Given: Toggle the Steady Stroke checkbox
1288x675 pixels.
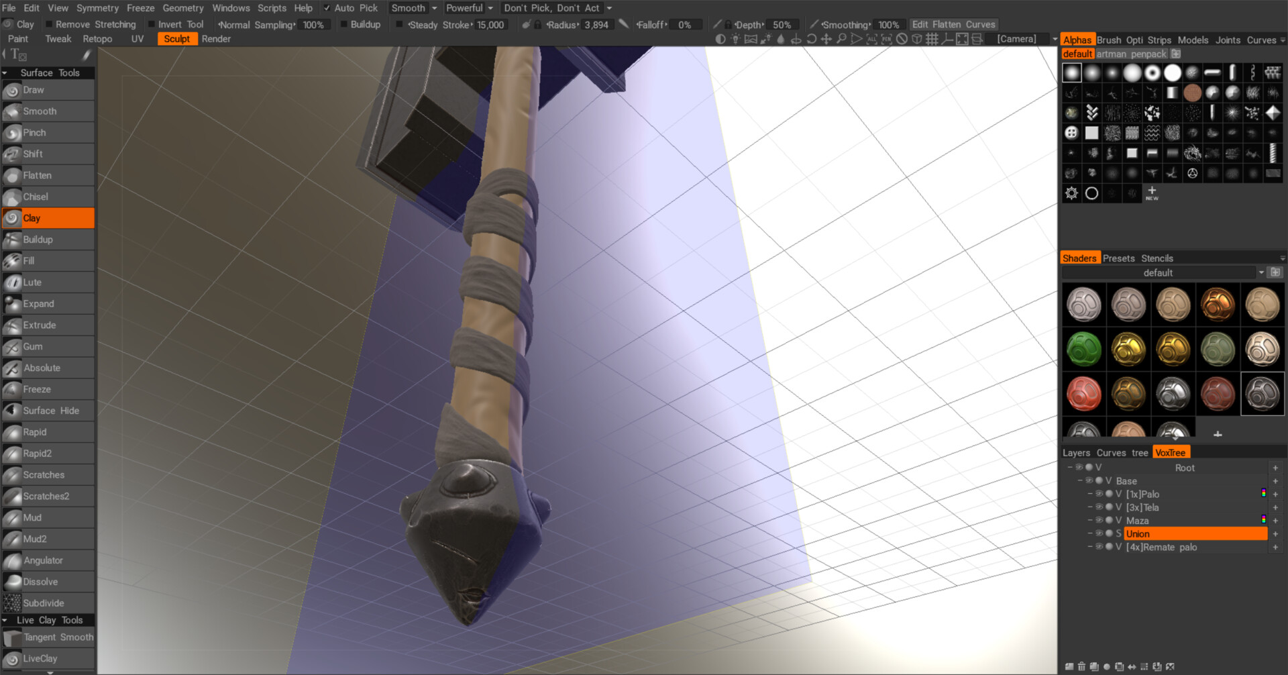Looking at the screenshot, I should pos(399,24).
